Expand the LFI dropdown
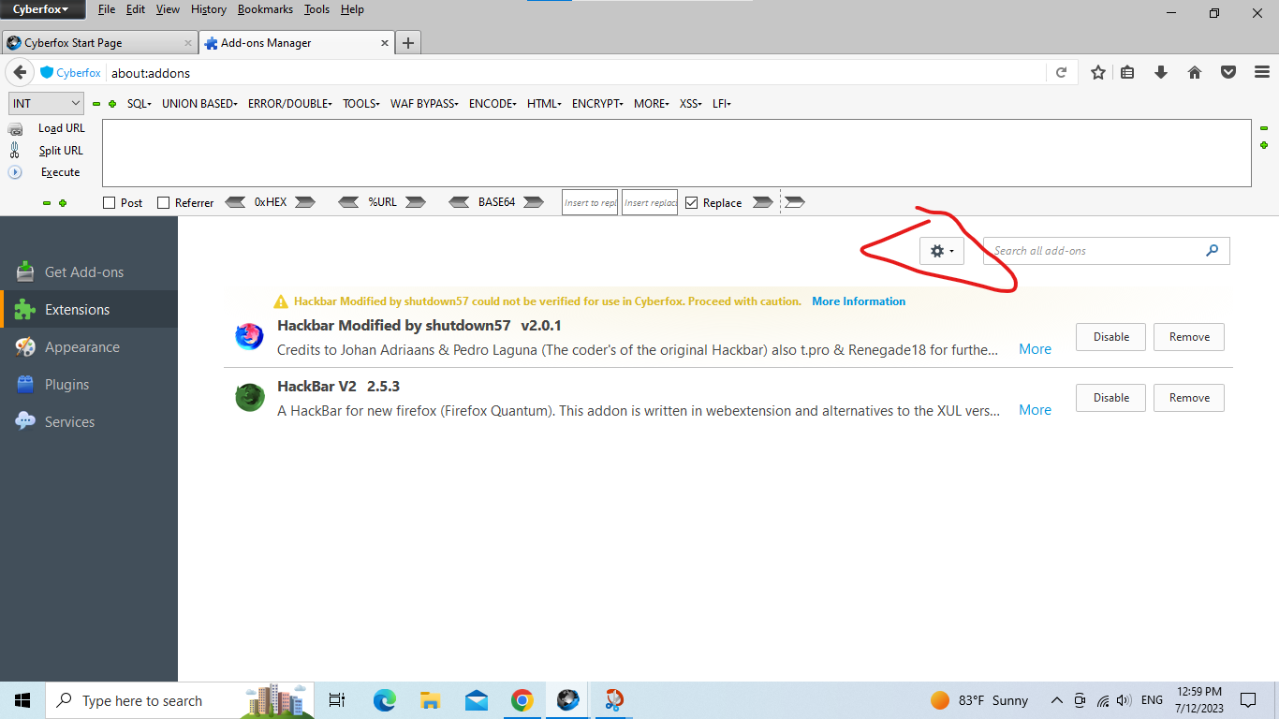Viewport: 1279px width, 719px height. tap(721, 104)
